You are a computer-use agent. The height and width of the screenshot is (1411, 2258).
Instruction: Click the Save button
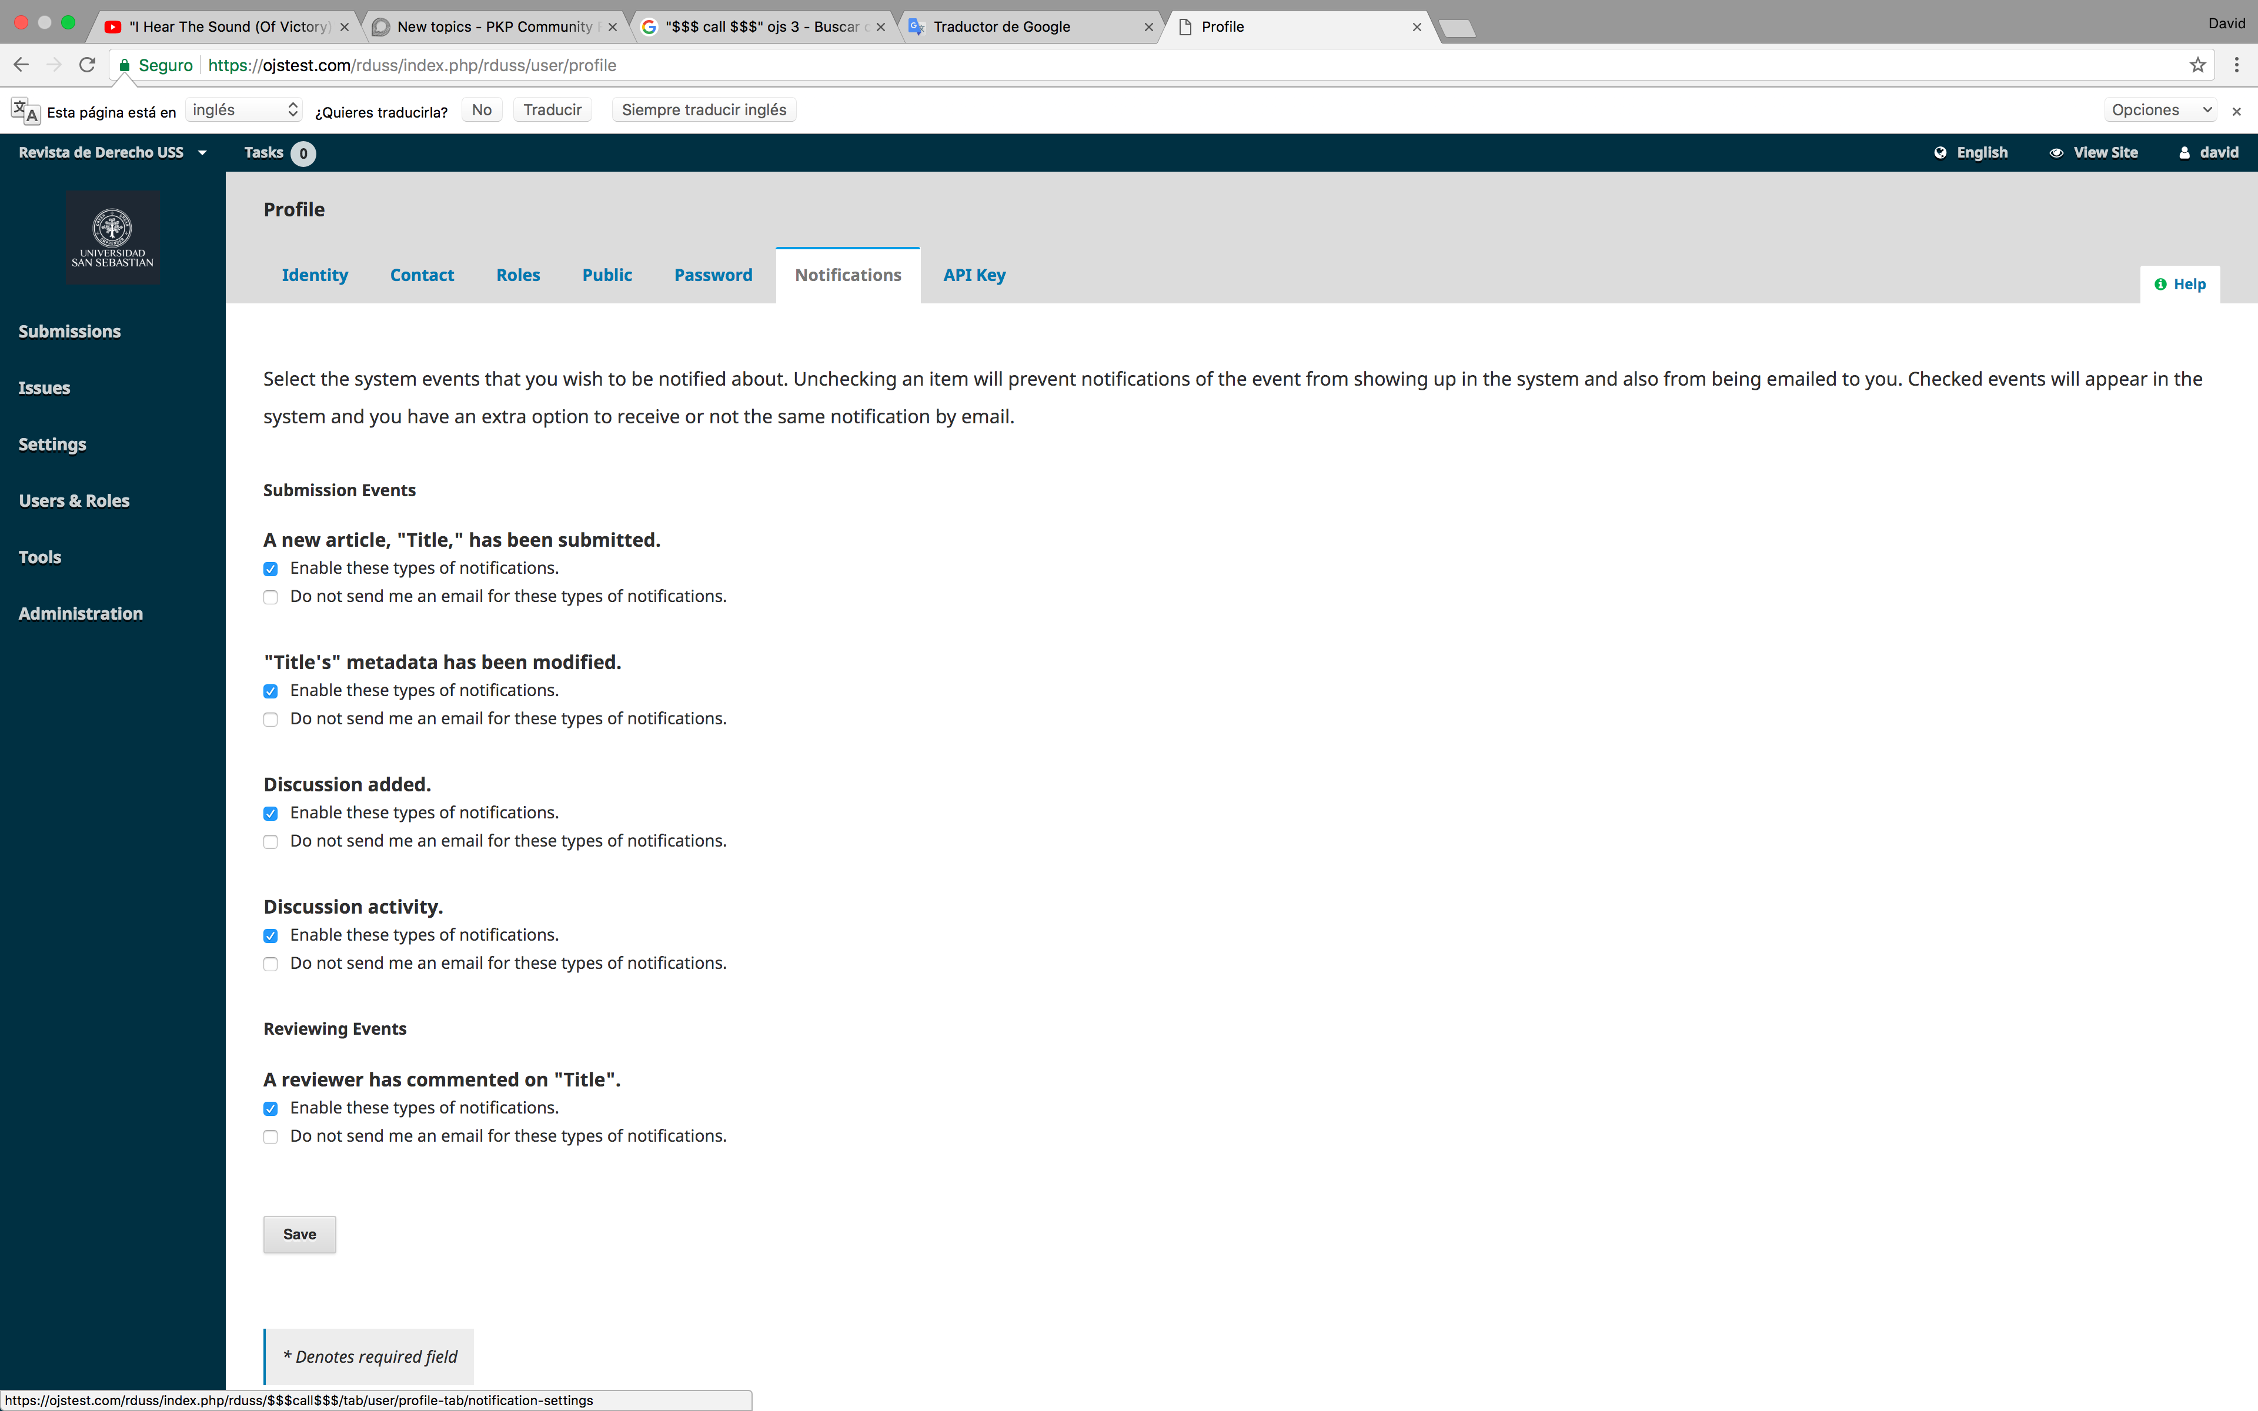(x=299, y=1232)
